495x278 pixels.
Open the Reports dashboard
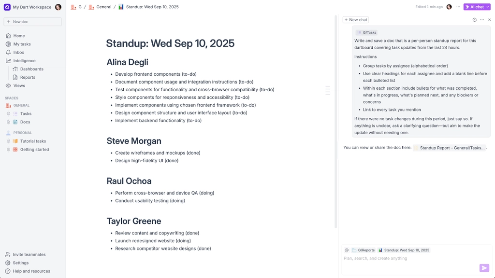tap(28, 77)
